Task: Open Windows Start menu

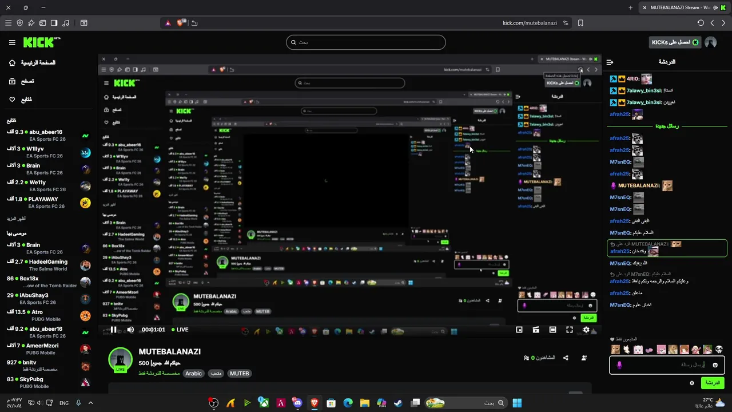Action: click(517, 403)
